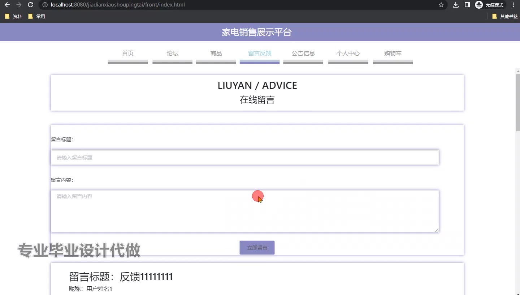The width and height of the screenshot is (520, 295).
Task: Select the 公告信息 tab
Action: tap(303, 54)
